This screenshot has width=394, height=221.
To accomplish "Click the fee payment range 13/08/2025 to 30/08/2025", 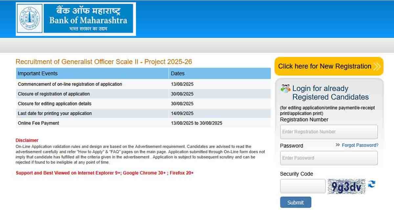I will coord(197,123).
